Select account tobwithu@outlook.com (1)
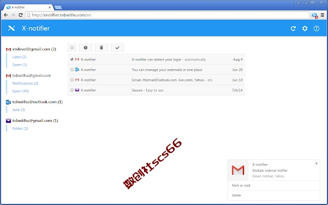This screenshot has width=328, height=205. [x=37, y=102]
